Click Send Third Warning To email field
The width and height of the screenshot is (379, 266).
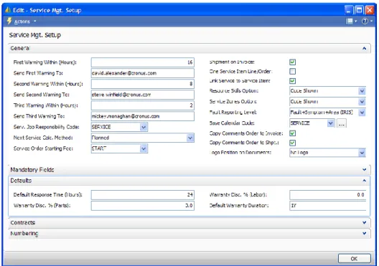coord(143,116)
